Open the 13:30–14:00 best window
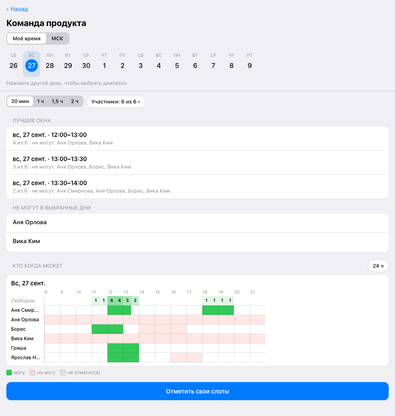Image resolution: width=395 pixels, height=416 pixels. click(197, 187)
